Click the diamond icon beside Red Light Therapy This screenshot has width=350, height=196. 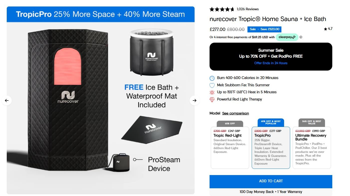(x=212, y=99)
